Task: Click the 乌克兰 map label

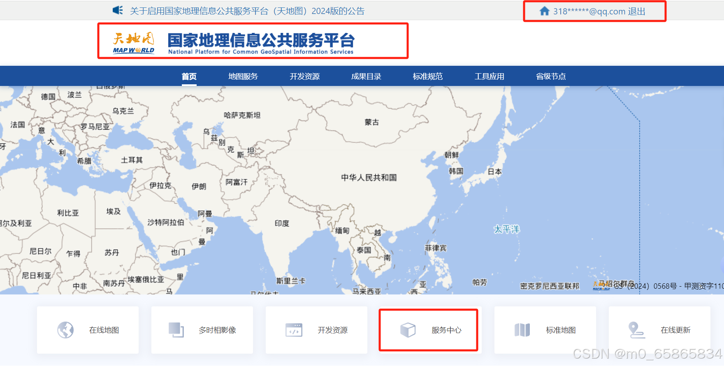Action: pos(123,111)
